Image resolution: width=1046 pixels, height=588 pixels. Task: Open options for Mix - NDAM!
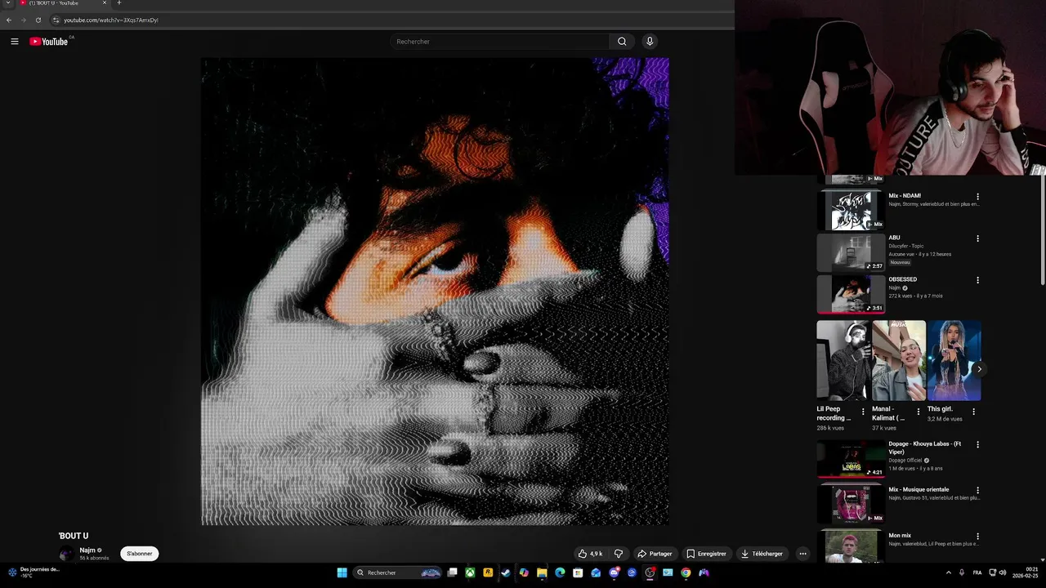click(x=977, y=197)
